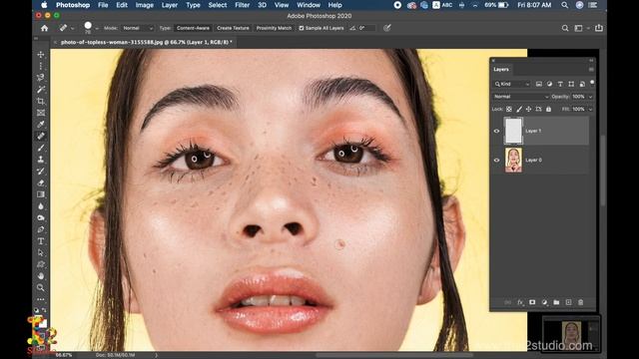Open the brush preset picker dropdown
Viewport: 639px width, 359px height.
[x=97, y=29]
